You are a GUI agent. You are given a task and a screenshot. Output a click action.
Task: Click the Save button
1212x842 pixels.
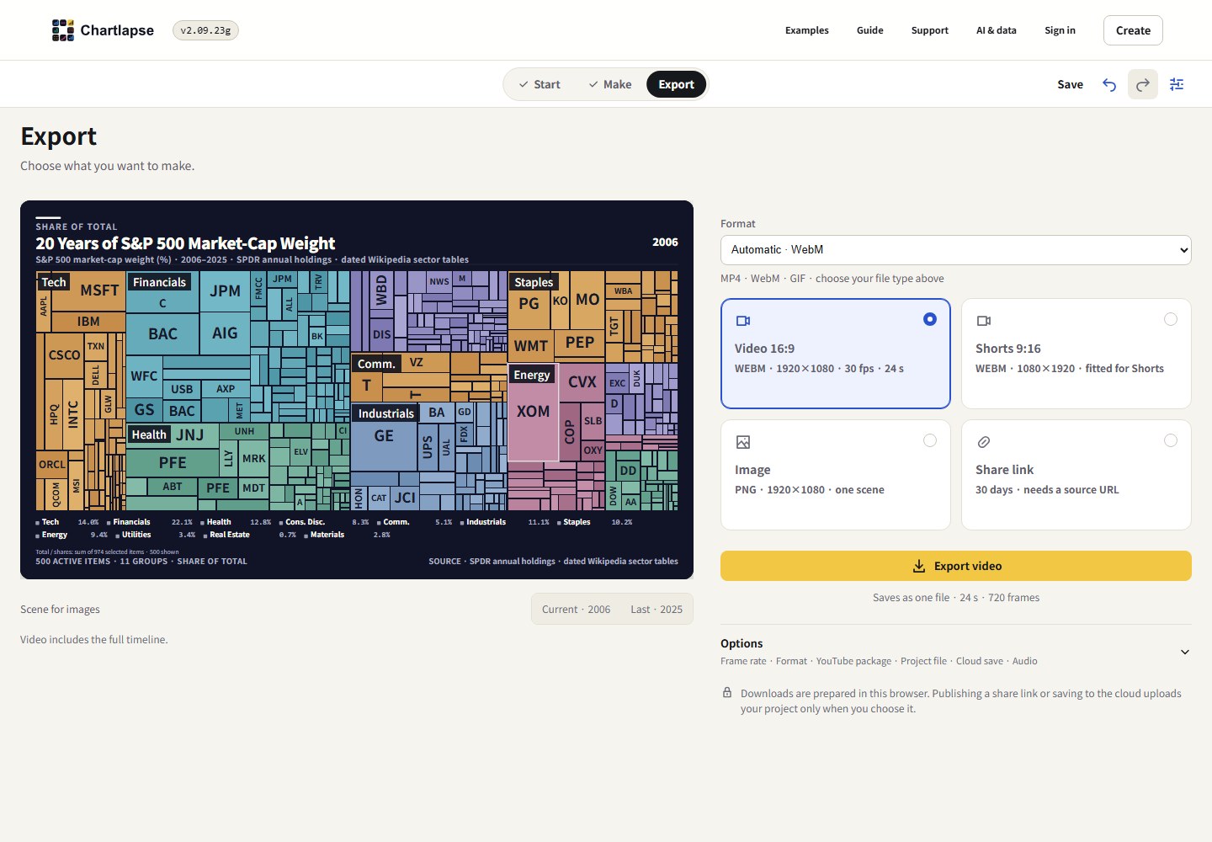[x=1071, y=84]
